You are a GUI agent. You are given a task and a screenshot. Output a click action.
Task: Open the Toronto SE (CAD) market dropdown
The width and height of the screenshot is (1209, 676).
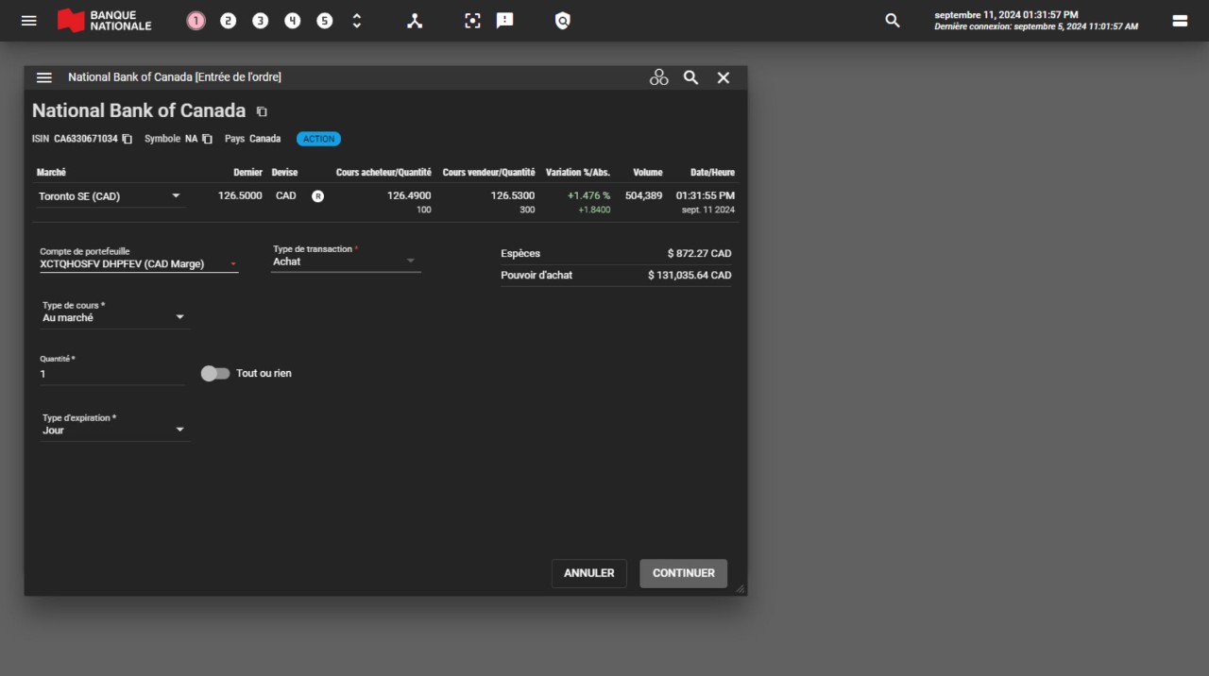point(111,196)
